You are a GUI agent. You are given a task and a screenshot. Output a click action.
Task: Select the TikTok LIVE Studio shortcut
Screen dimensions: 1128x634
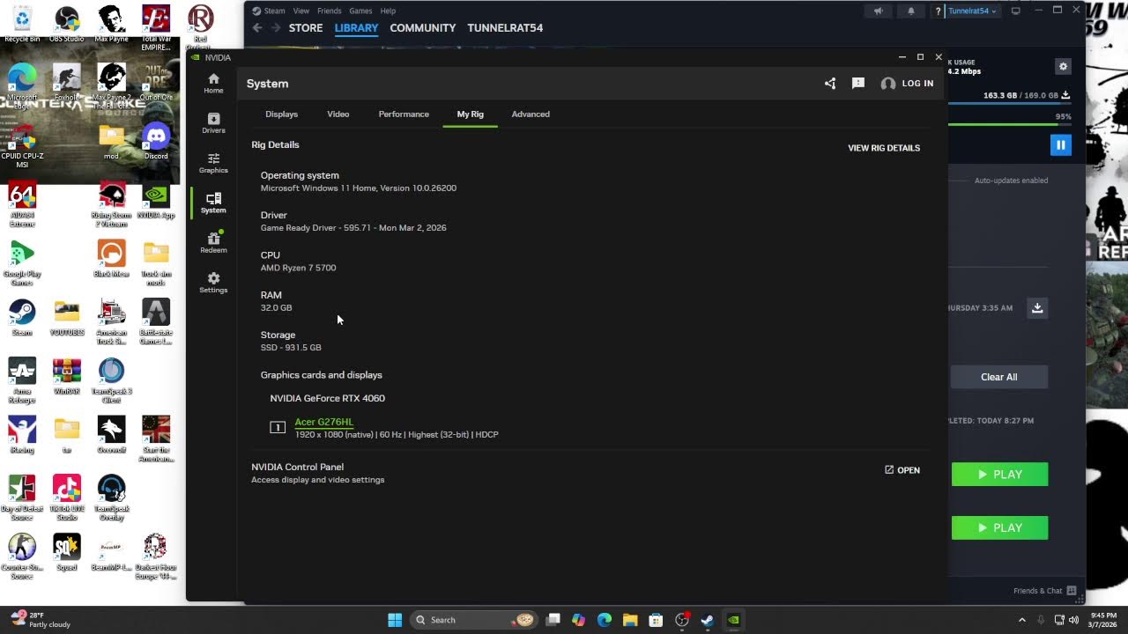67,498
